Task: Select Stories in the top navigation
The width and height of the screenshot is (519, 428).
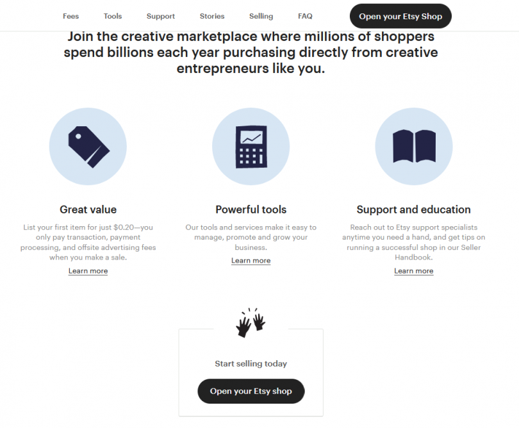Action: [x=211, y=16]
